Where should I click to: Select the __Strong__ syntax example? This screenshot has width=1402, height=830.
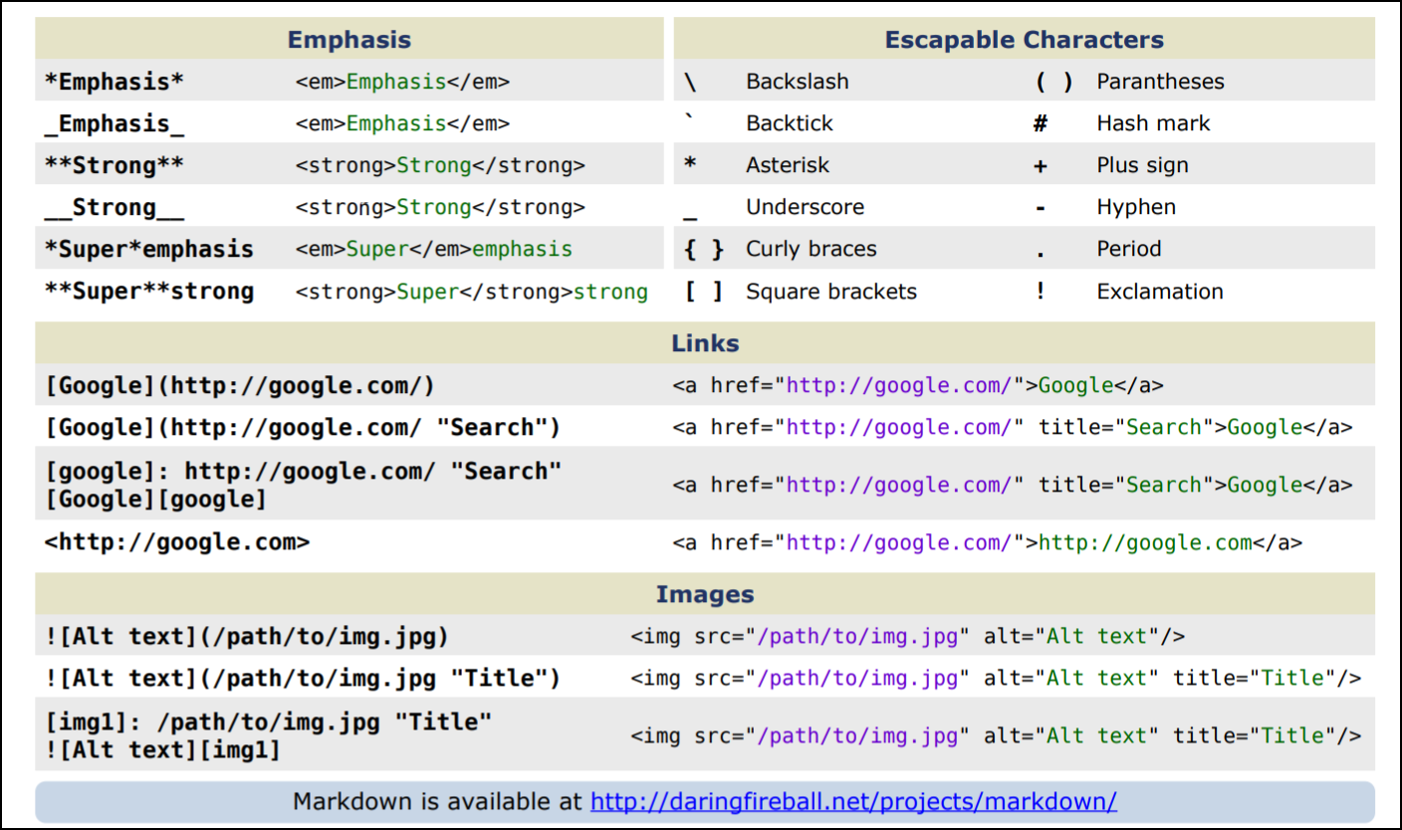coord(115,208)
